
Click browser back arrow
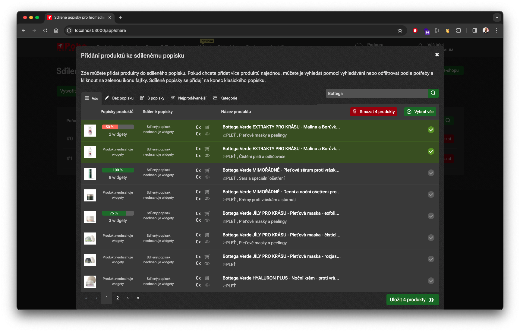(x=24, y=30)
